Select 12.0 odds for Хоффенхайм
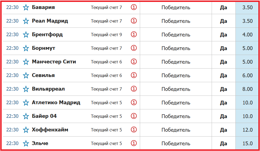 (x=247, y=130)
